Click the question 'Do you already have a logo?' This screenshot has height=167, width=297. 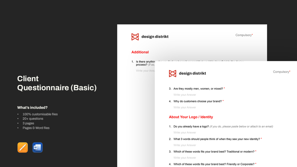point(191,127)
